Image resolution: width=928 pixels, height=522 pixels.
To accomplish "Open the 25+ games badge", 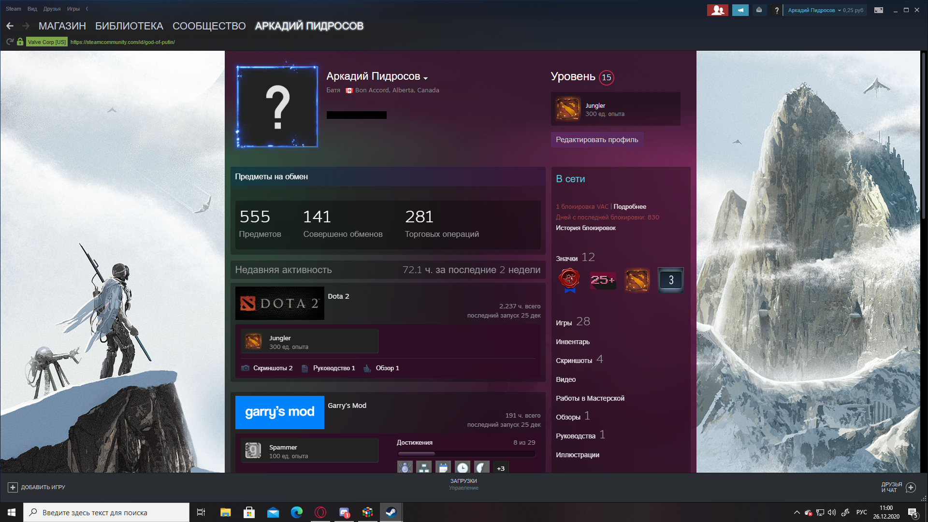I will [603, 280].
